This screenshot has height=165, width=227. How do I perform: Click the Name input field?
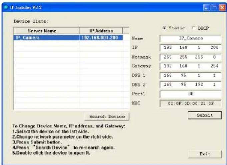pyautogui.click(x=191, y=39)
